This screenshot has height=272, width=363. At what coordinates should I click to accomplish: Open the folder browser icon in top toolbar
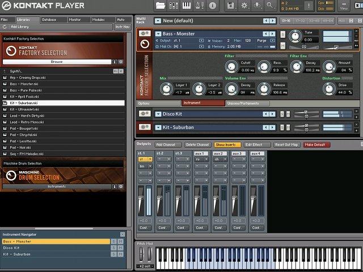click(161, 5)
